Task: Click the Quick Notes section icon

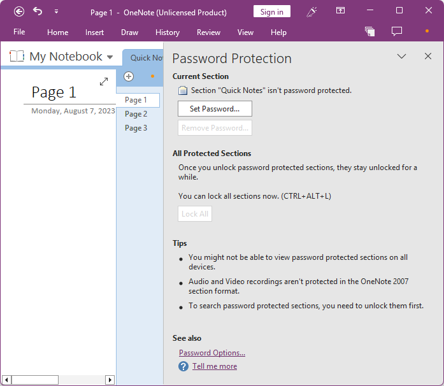Action: click(x=183, y=90)
